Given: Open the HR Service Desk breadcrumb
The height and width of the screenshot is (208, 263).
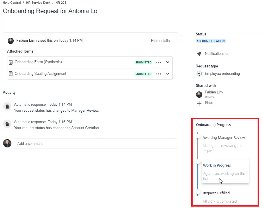Looking at the screenshot, I should [38, 3].
